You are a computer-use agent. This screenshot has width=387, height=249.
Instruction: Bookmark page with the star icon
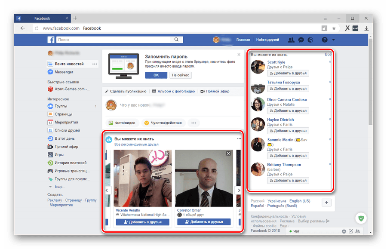[x=334, y=28]
